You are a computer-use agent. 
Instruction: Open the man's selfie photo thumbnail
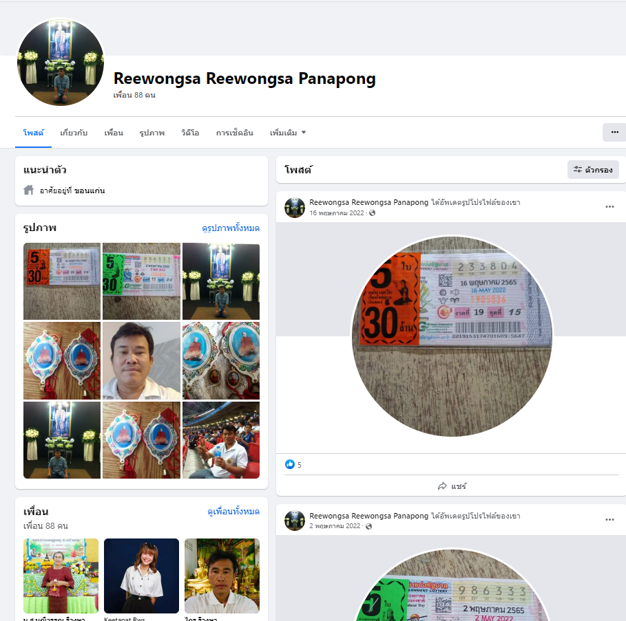141,361
